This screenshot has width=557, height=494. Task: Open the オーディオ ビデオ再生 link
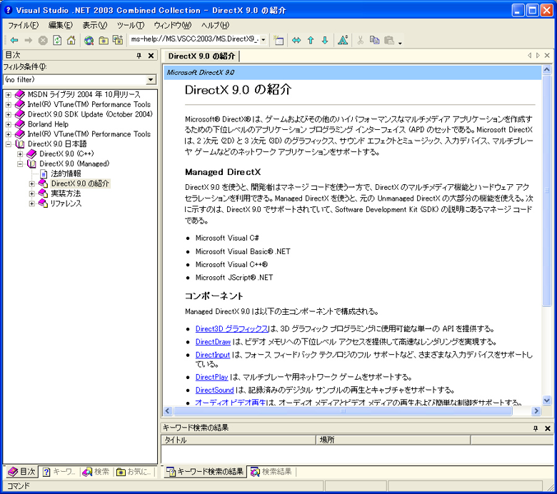(230, 403)
